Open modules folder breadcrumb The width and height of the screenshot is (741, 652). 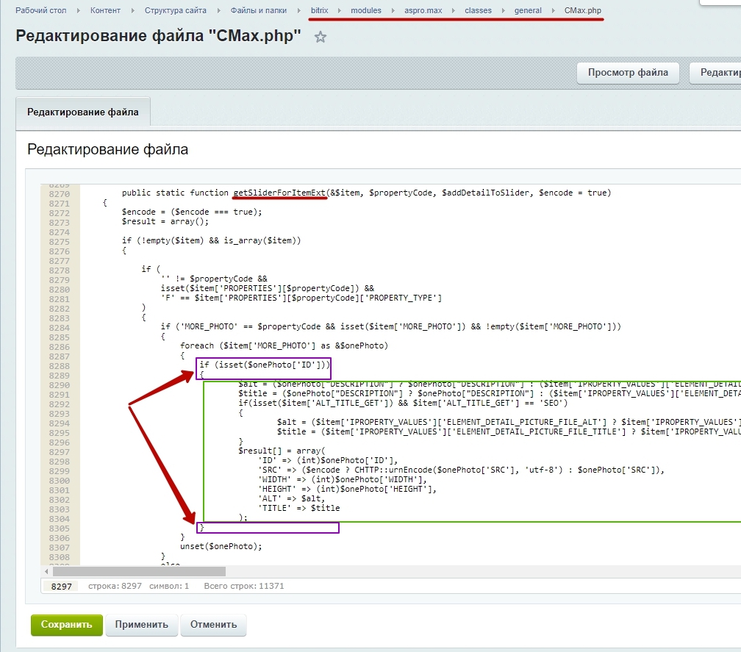[x=366, y=11]
